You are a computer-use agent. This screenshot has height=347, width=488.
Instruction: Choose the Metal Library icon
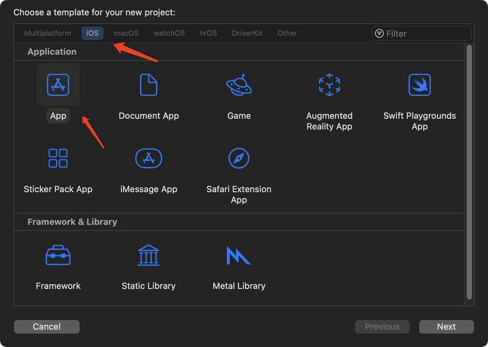[x=239, y=255]
